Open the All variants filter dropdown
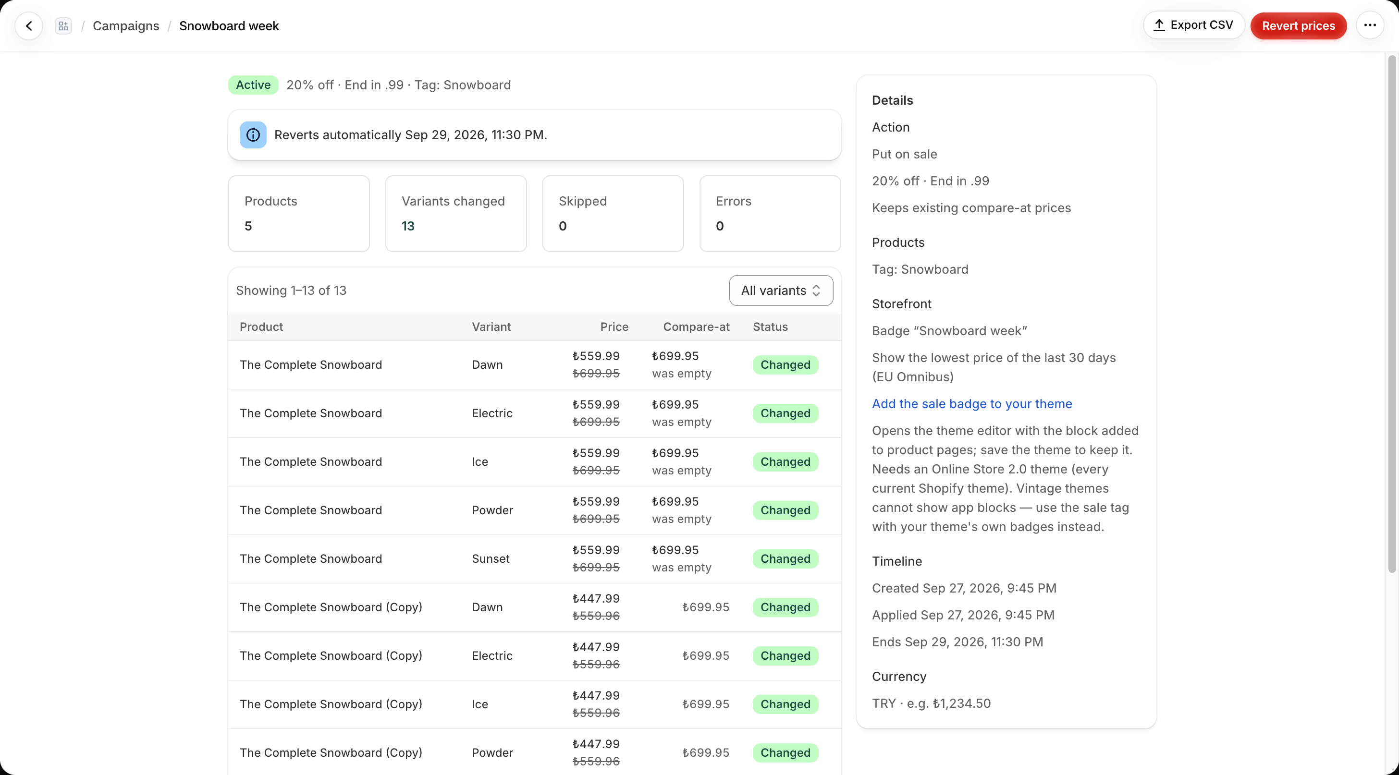 781,291
